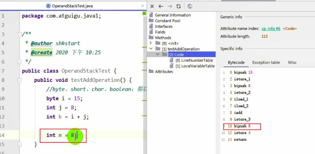Click the package com.atguigu.java1 statement
The image size is (315, 154).
pos(61,16)
